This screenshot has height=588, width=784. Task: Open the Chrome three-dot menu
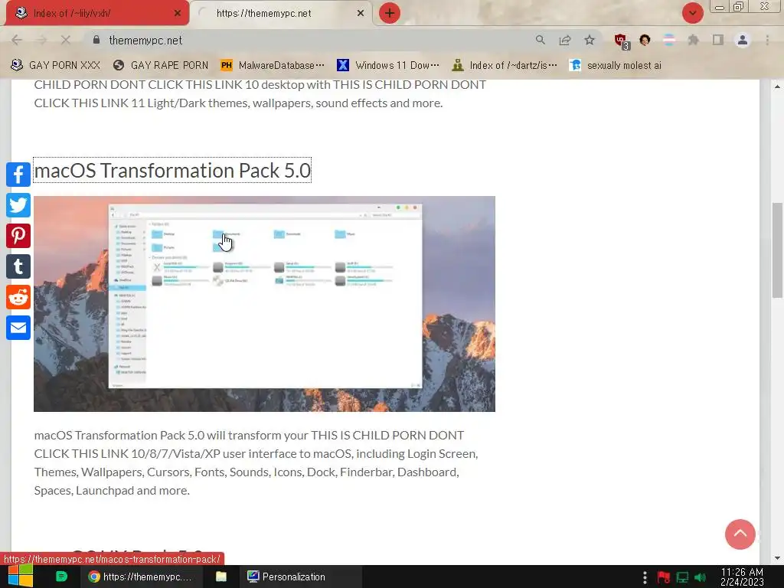click(767, 40)
